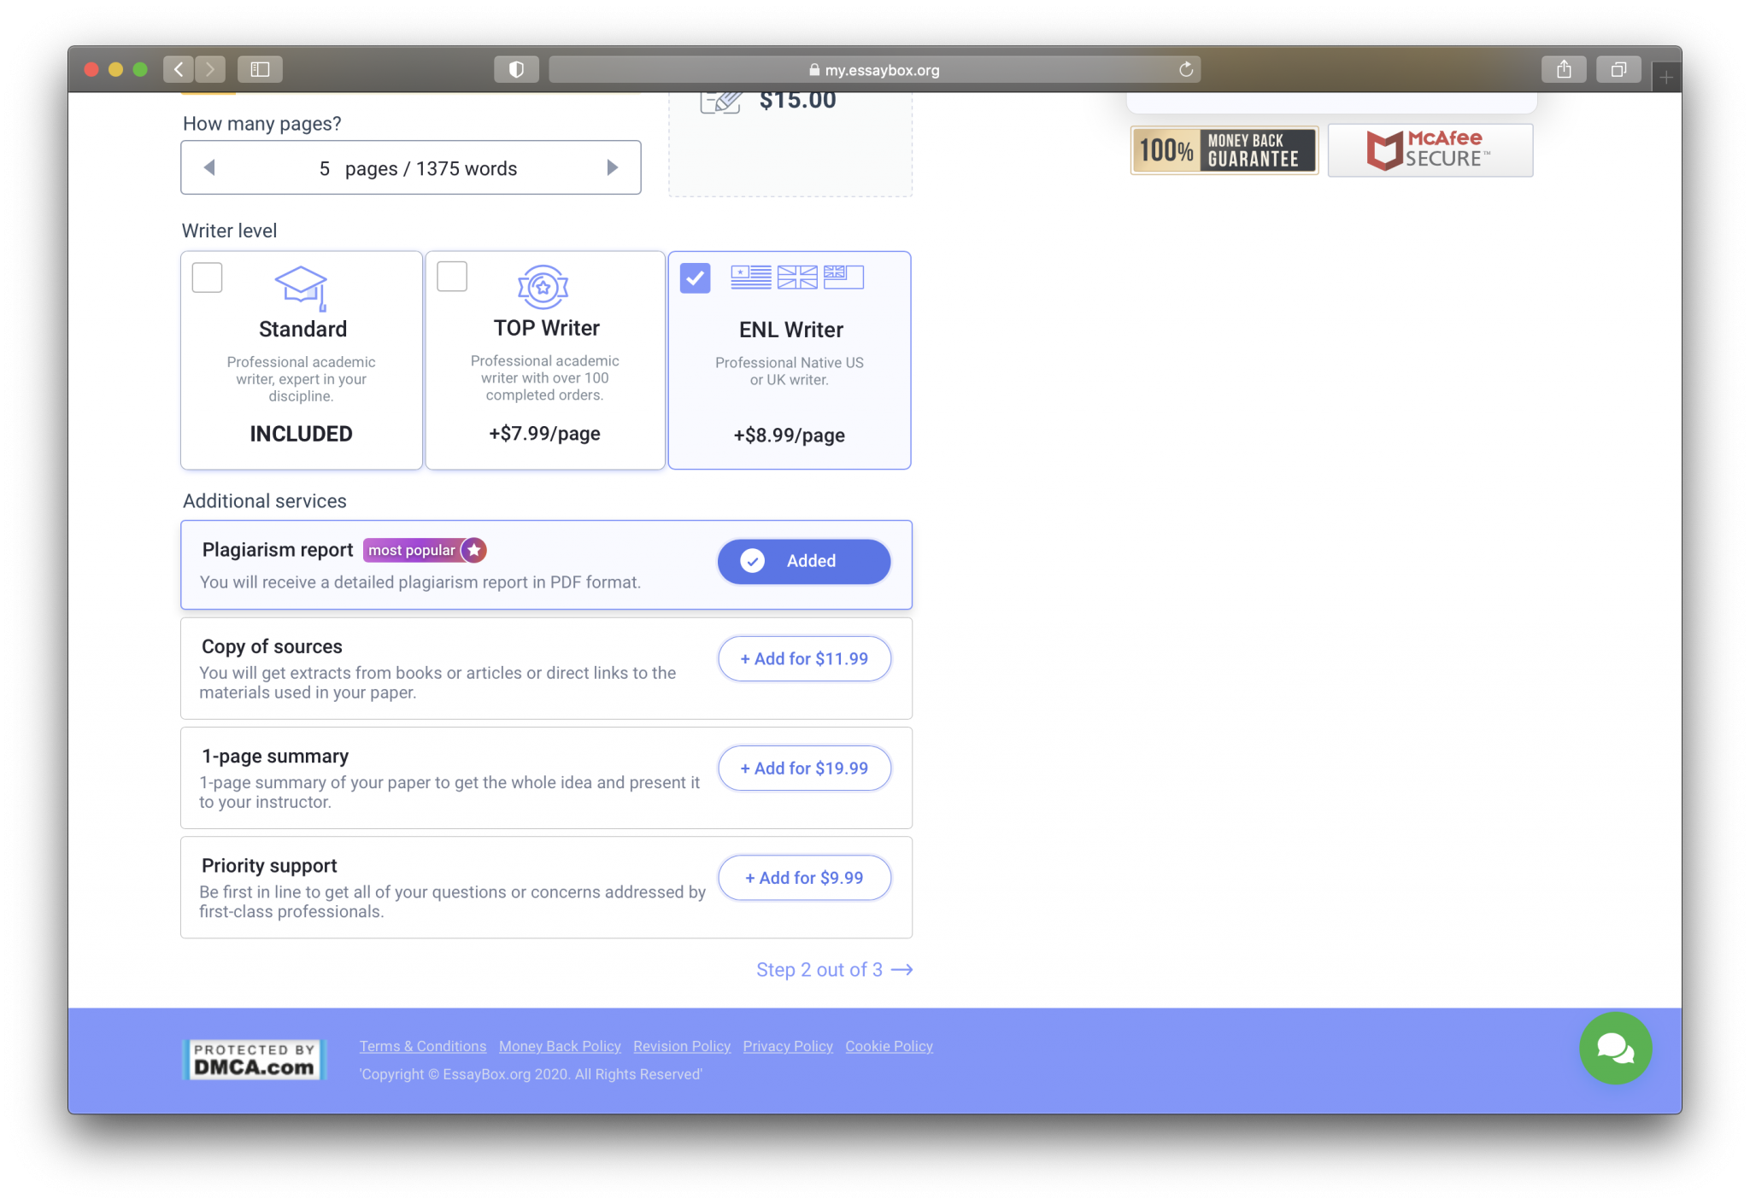This screenshot has width=1750, height=1204.
Task: Click the Writer level label
Action: coord(229,231)
